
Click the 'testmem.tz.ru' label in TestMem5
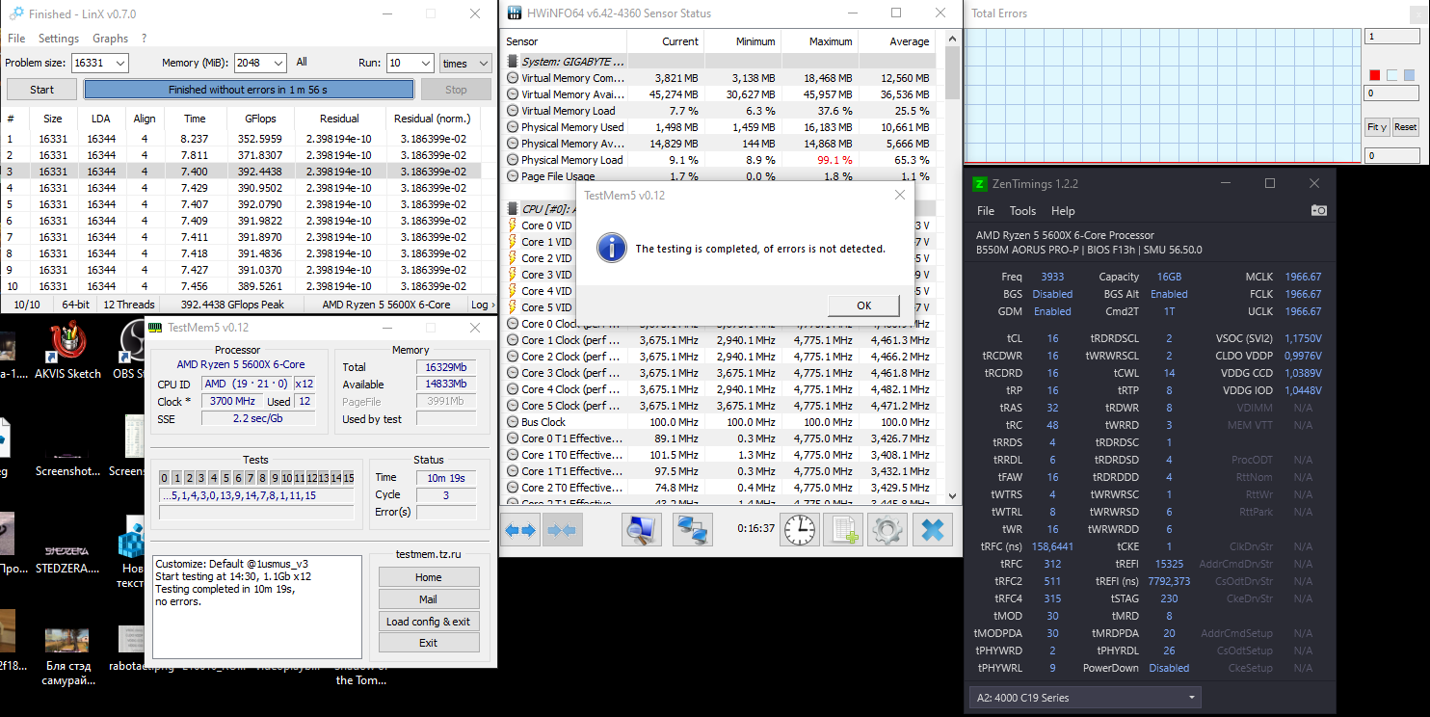[x=428, y=554]
